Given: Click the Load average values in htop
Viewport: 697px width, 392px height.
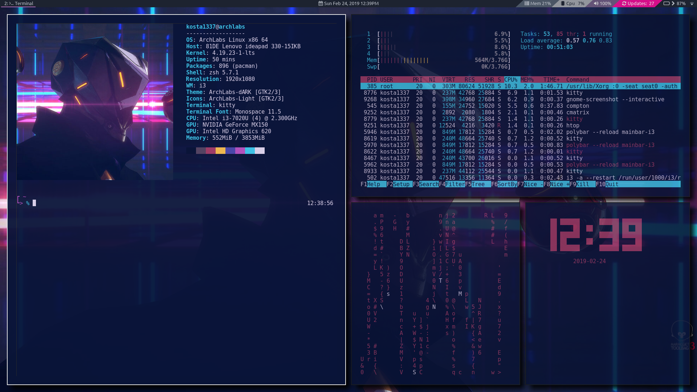Looking at the screenshot, I should 589,41.
